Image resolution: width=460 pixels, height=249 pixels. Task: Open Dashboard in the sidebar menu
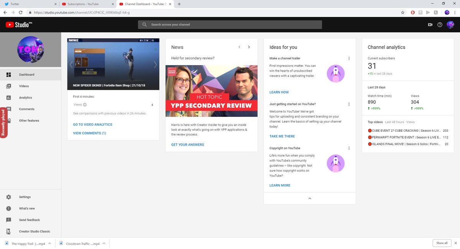31,75
